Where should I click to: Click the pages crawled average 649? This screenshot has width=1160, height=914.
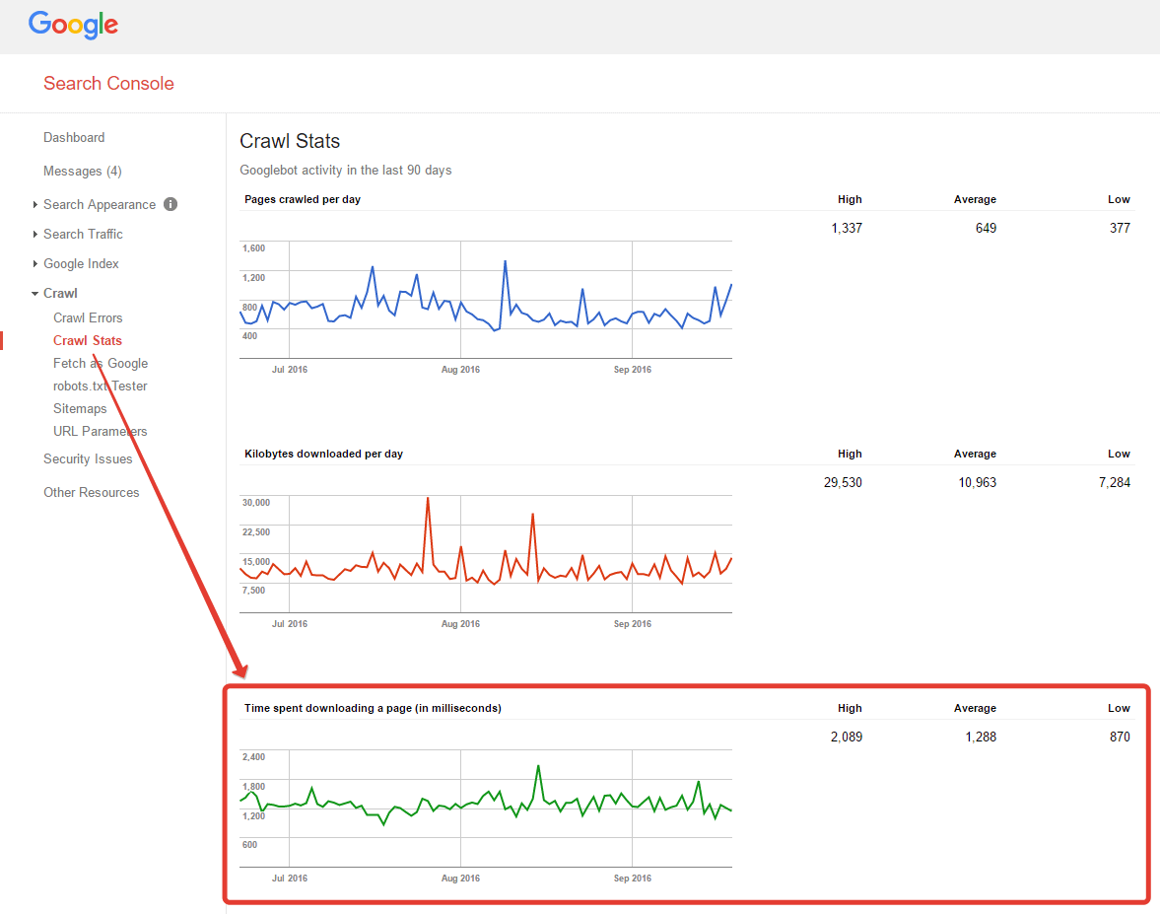click(986, 228)
